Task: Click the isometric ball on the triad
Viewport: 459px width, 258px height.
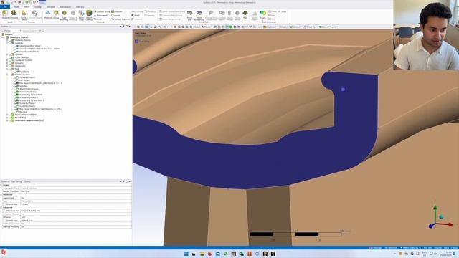Action: point(442,216)
